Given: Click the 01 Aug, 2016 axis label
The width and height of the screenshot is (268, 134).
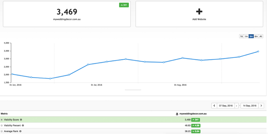Looking at the screenshot, I should click(180, 85).
